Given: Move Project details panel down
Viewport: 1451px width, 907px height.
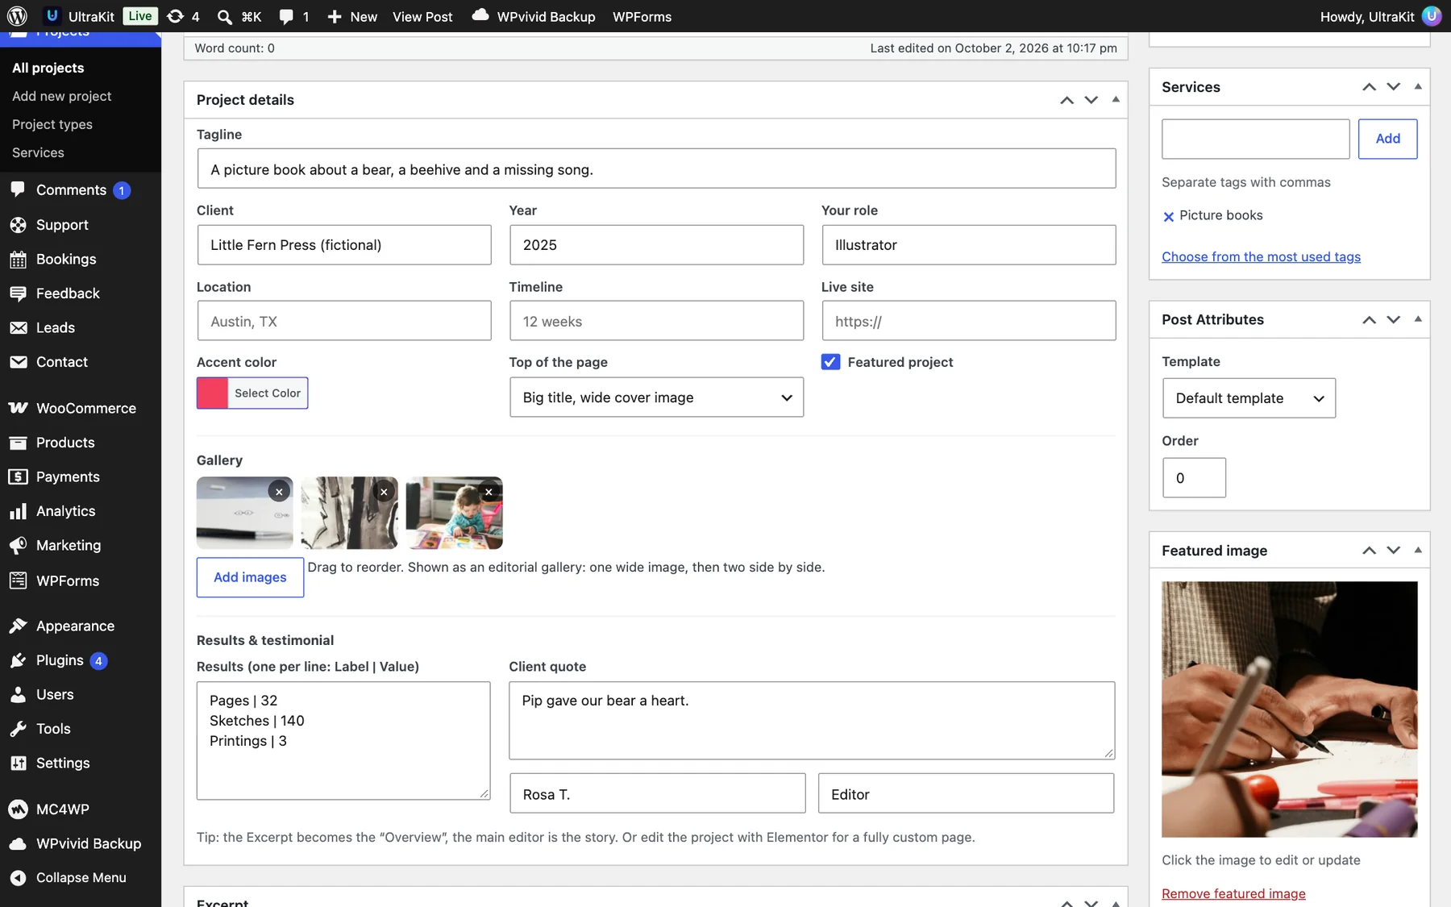Looking at the screenshot, I should pyautogui.click(x=1091, y=100).
